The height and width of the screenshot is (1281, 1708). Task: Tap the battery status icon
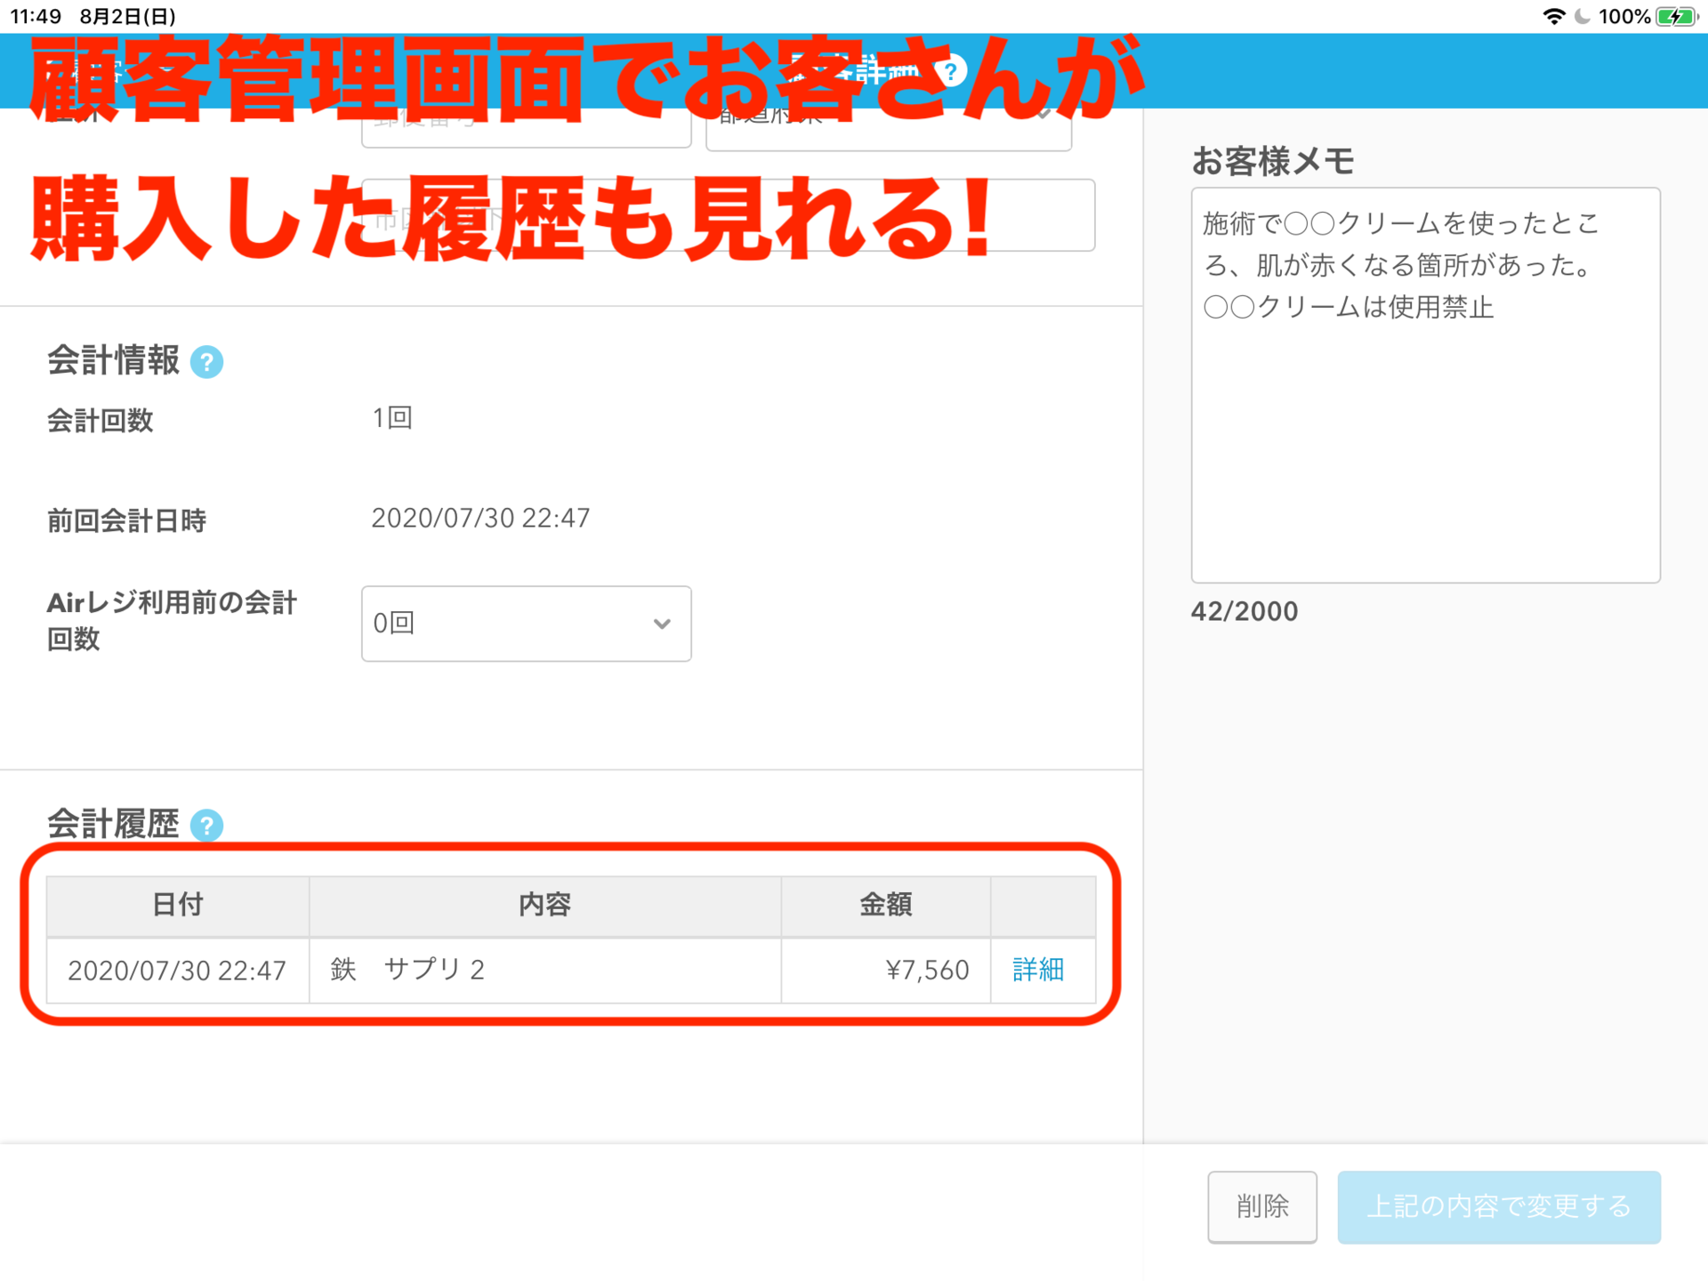(1677, 16)
